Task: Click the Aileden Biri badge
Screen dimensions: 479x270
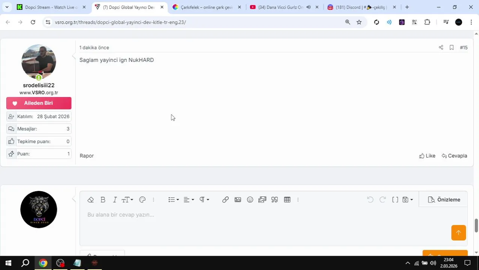Action: [39, 103]
